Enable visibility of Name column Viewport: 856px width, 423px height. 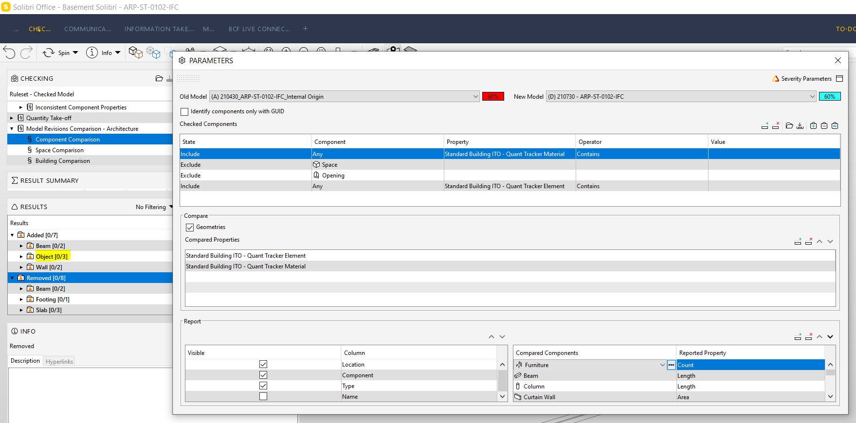(x=263, y=396)
